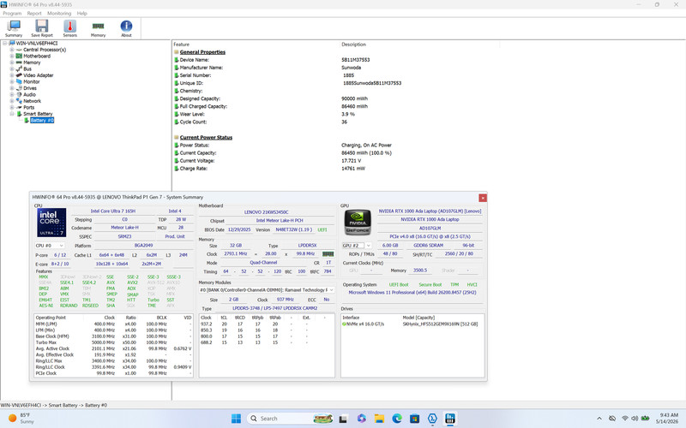Expand the Network tree node
Image resolution: width=686 pixels, height=428 pixels.
12,101
